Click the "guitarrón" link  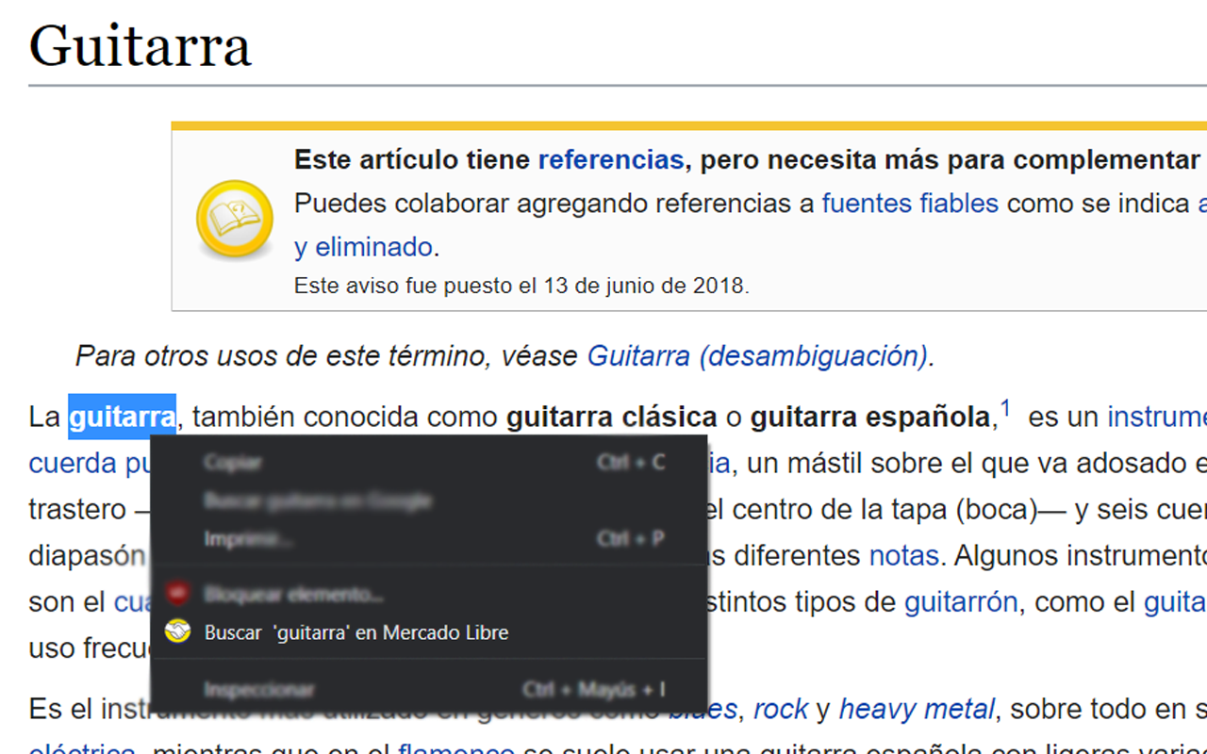coord(961,601)
